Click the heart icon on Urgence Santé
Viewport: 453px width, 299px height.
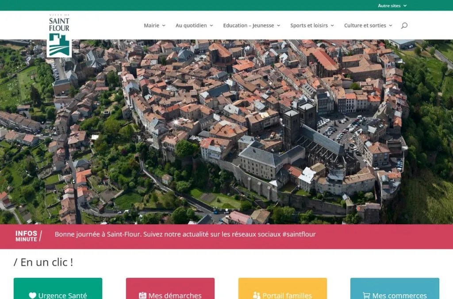[x=33, y=295]
